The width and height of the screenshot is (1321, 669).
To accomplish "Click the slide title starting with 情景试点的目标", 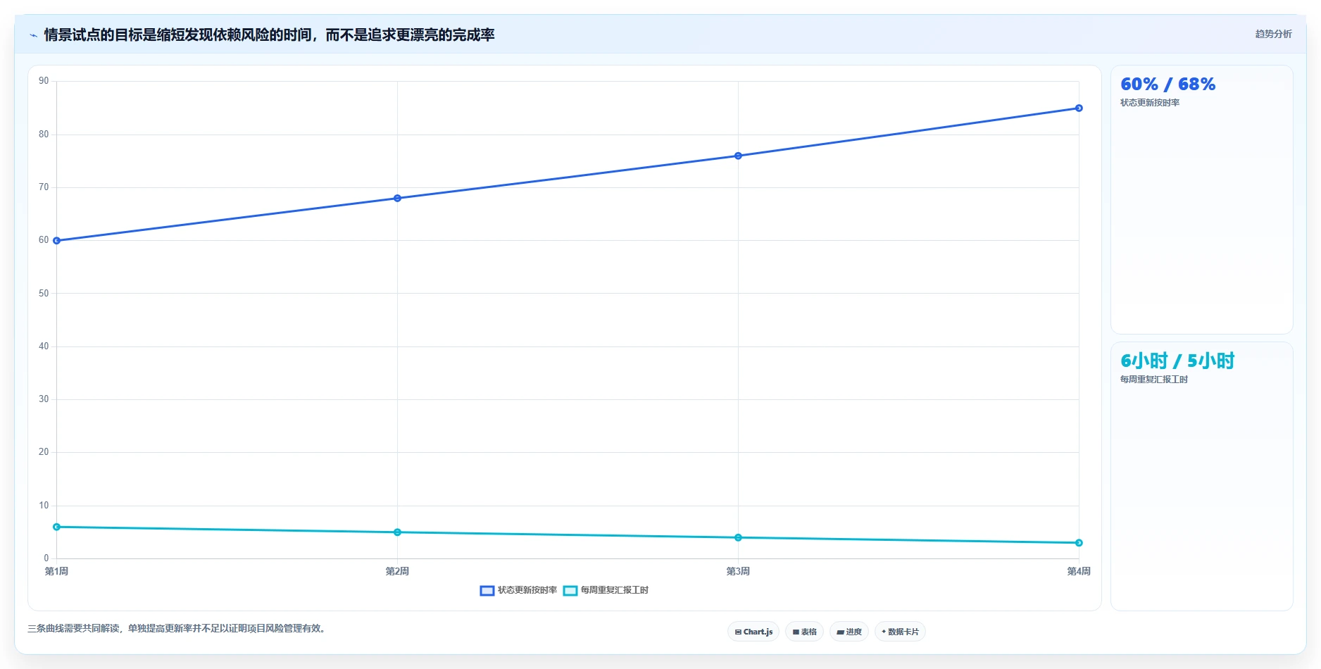I will tap(269, 35).
